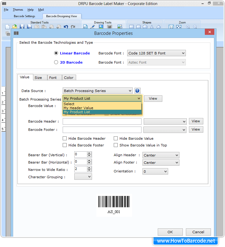The height and width of the screenshot is (247, 225).
Task: Switch to the Color tab
Action: pyautogui.click(x=69, y=78)
